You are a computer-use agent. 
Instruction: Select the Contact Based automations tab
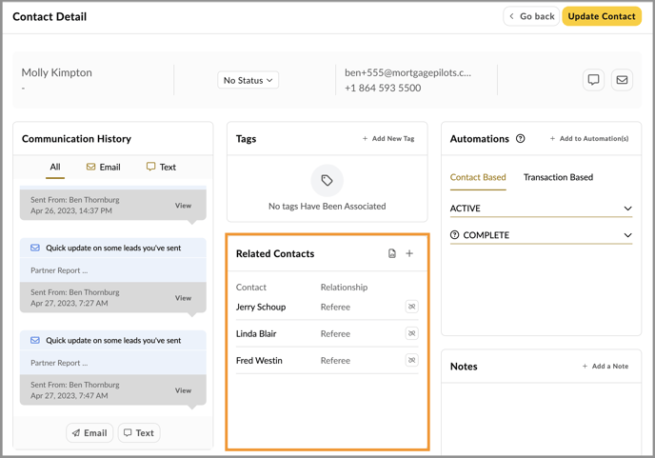pos(478,178)
